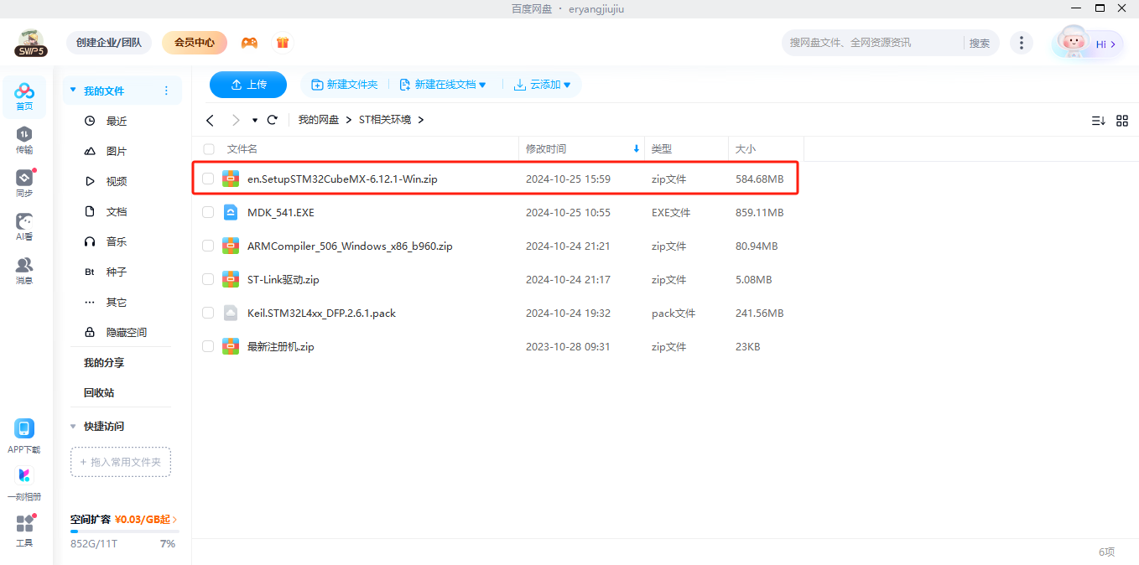Open the 首页 home sidebar icon
The height and width of the screenshot is (565, 1139).
24,96
